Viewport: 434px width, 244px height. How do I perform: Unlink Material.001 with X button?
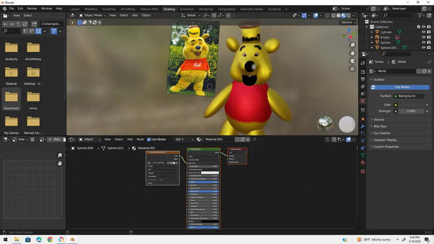pyautogui.click(x=248, y=139)
